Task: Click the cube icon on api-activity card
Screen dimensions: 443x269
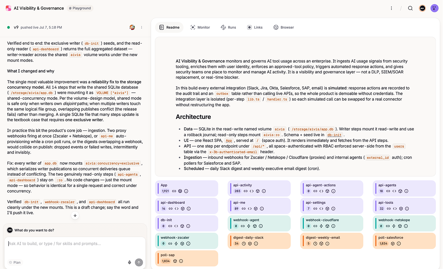Action: tap(258, 191)
